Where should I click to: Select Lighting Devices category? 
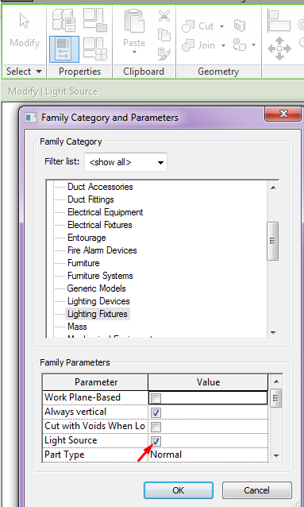click(98, 301)
